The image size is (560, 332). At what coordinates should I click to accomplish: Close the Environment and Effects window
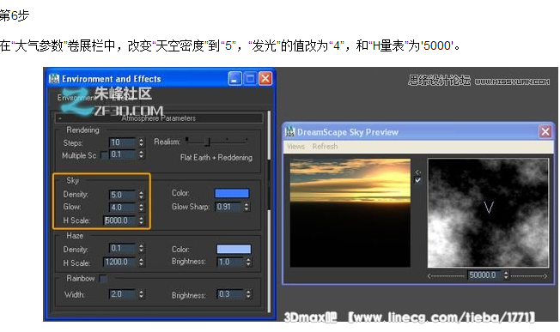point(265,78)
